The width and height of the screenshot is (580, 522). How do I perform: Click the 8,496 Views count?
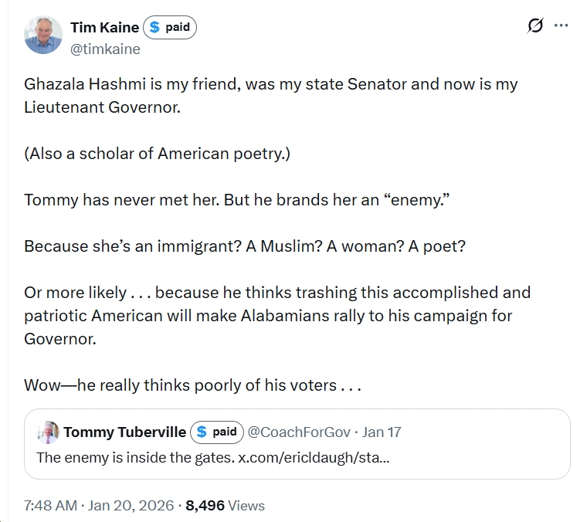[x=226, y=506]
